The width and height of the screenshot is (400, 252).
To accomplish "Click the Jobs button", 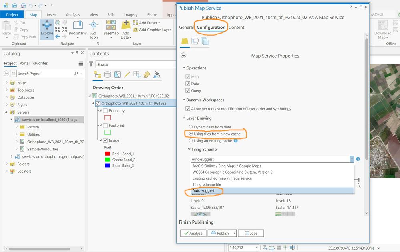I will (251, 233).
